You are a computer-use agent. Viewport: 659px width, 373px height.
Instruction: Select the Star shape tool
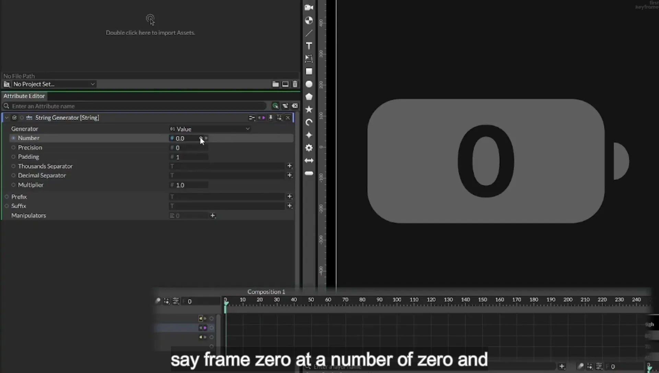click(x=309, y=109)
